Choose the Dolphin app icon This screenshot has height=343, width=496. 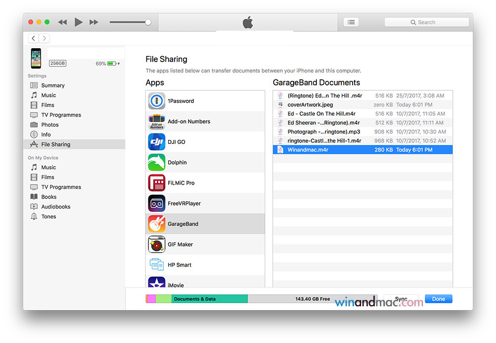click(157, 162)
